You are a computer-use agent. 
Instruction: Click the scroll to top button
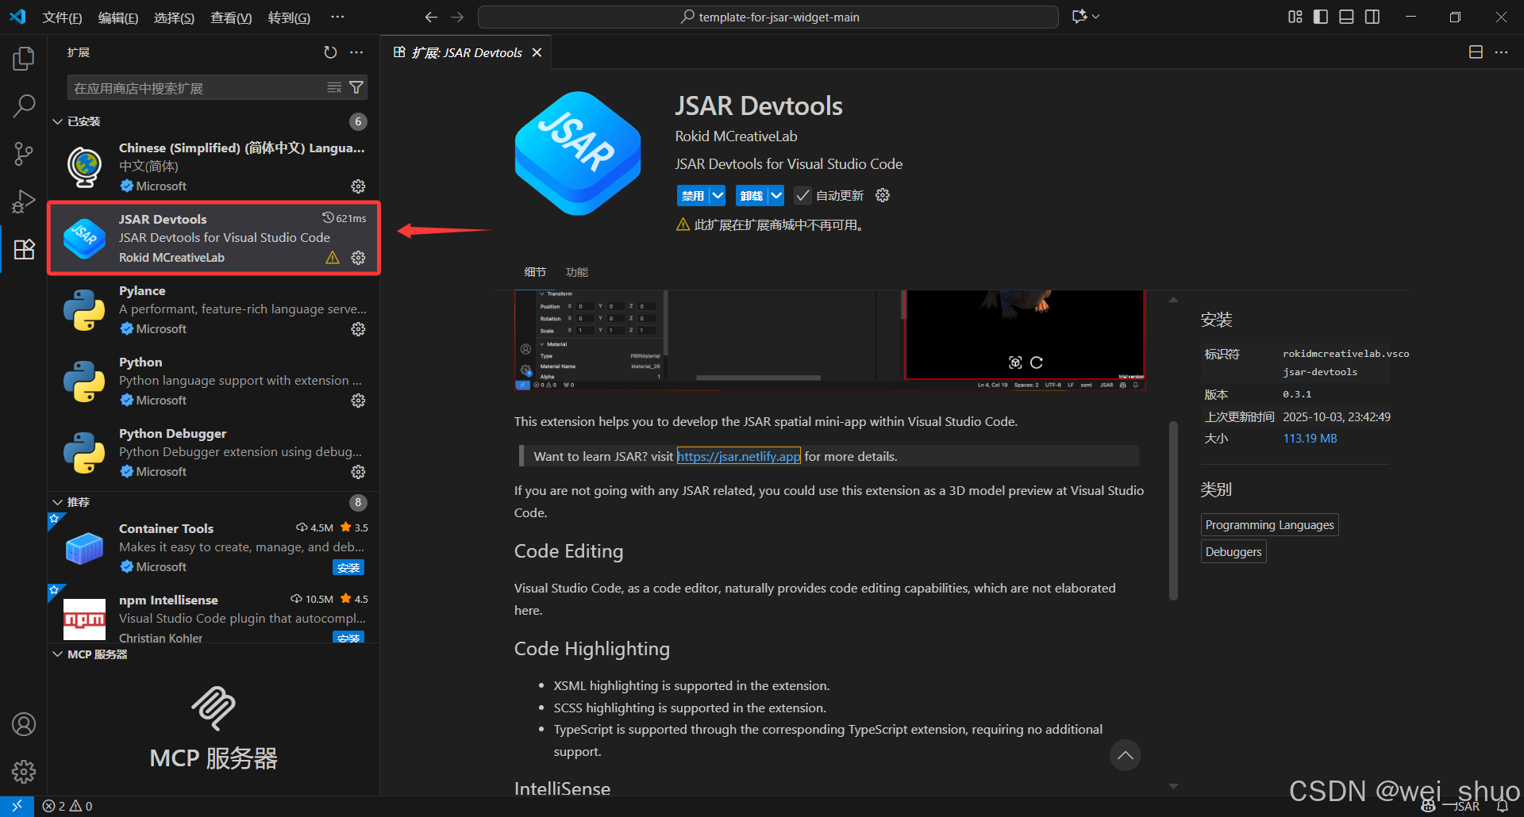[x=1125, y=755]
